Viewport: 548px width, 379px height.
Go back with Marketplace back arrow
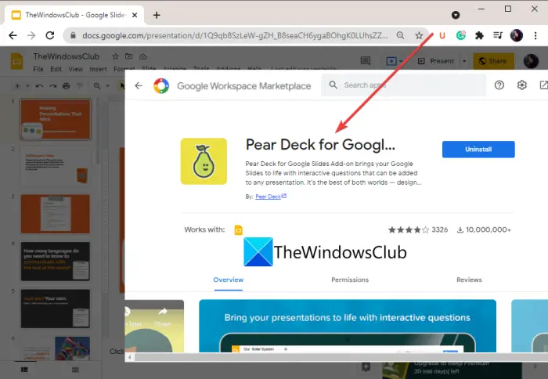(x=139, y=85)
